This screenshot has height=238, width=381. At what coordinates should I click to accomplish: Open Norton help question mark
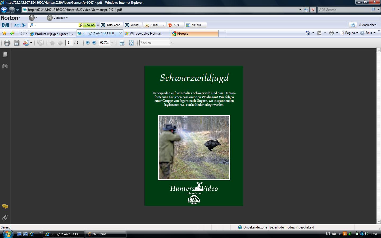[32, 18]
